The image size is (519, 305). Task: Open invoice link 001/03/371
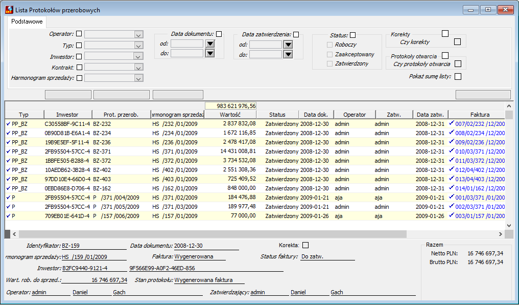480,198
